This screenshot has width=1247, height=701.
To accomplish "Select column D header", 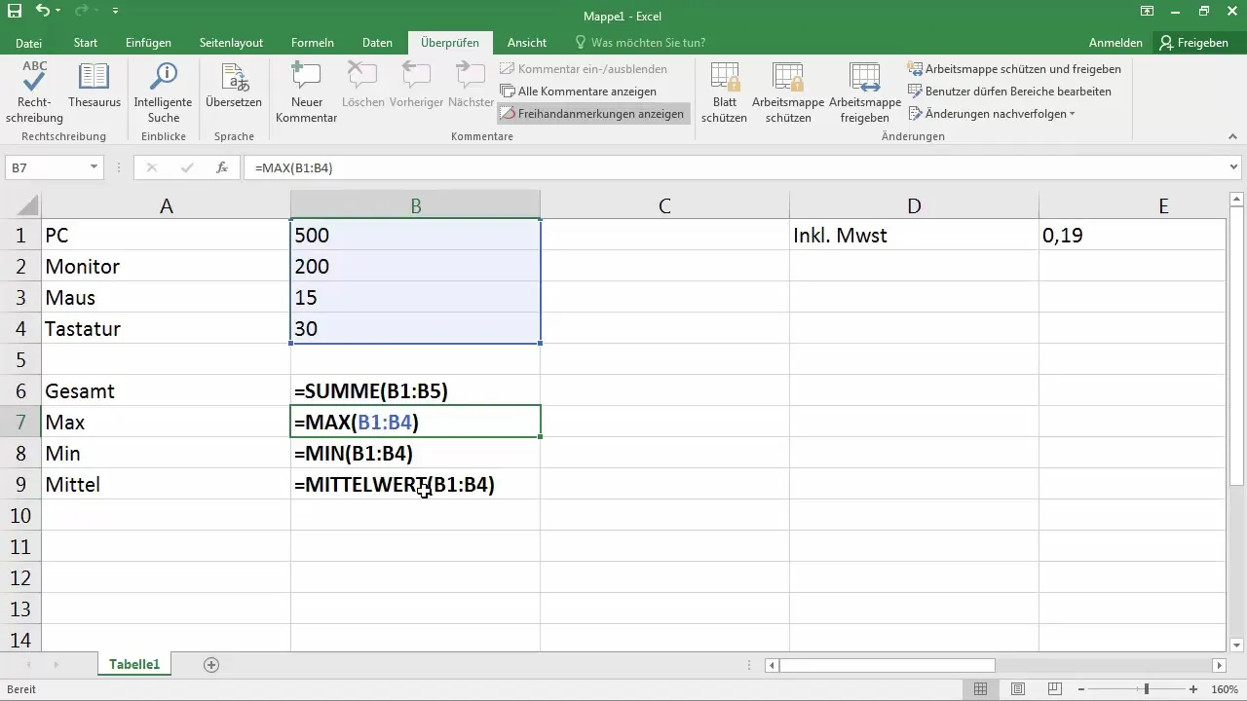I will tap(914, 205).
